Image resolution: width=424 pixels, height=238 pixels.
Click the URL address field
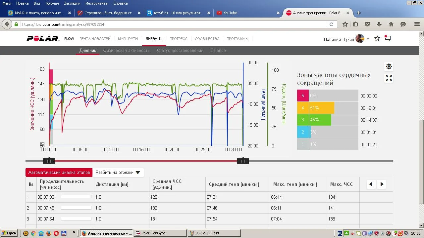pos(172,24)
